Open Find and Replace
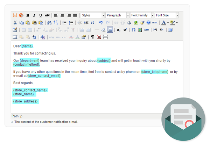Viewport: 210px width, 145px height. 56,23
